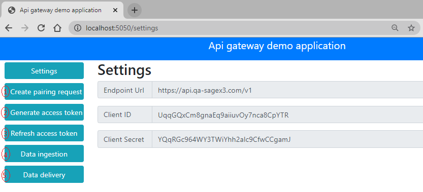Open the browser home page icon
This screenshot has width=423, height=192.
[x=57, y=28]
